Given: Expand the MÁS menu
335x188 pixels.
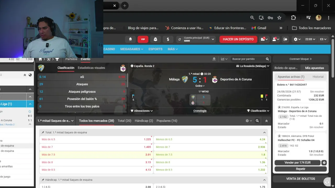Looking at the screenshot, I should click(173, 49).
